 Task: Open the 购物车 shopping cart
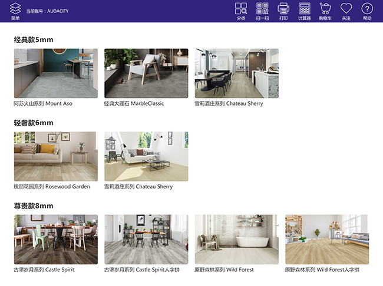coord(325,9)
